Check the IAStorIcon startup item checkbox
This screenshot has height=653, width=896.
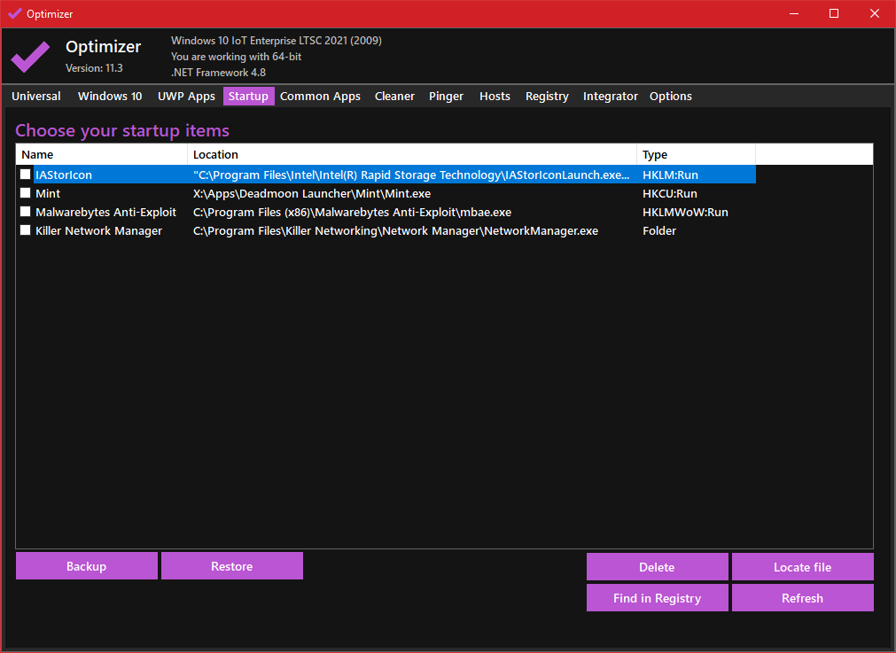point(26,175)
